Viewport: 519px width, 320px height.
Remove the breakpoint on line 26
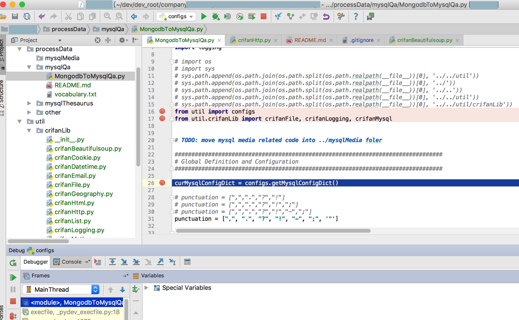click(162, 183)
